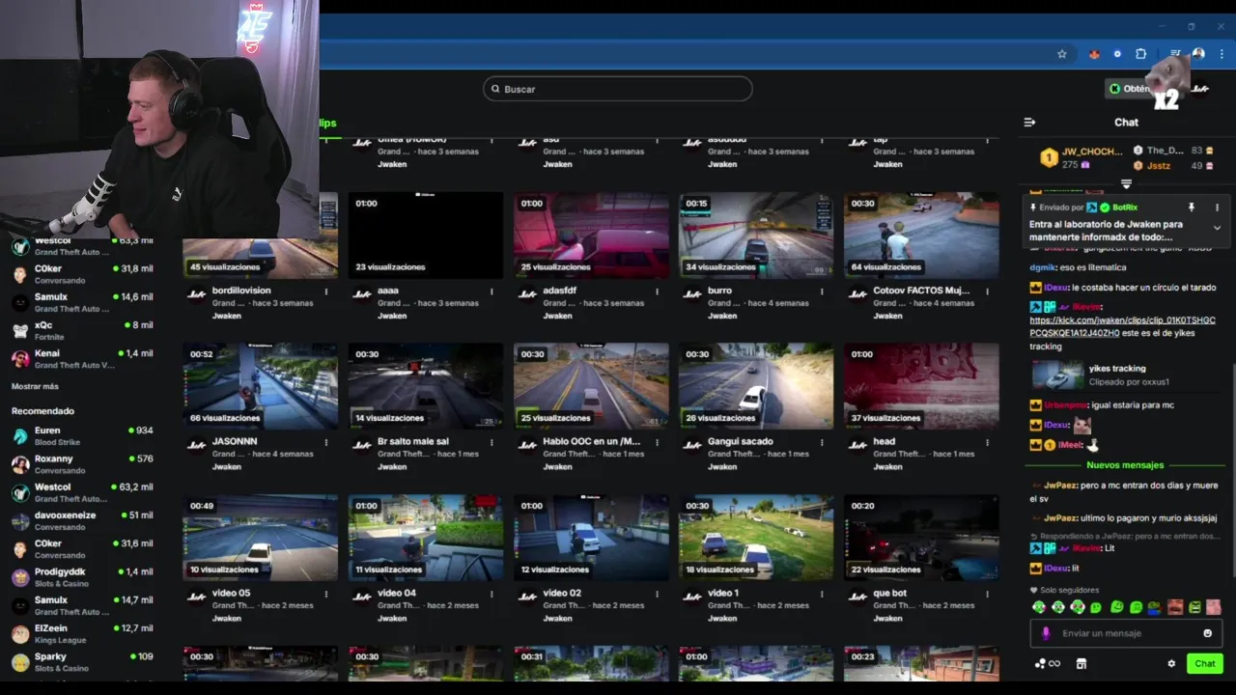Click Westcol avatar under Recomendado
The width and height of the screenshot is (1236, 695).
coord(19,492)
